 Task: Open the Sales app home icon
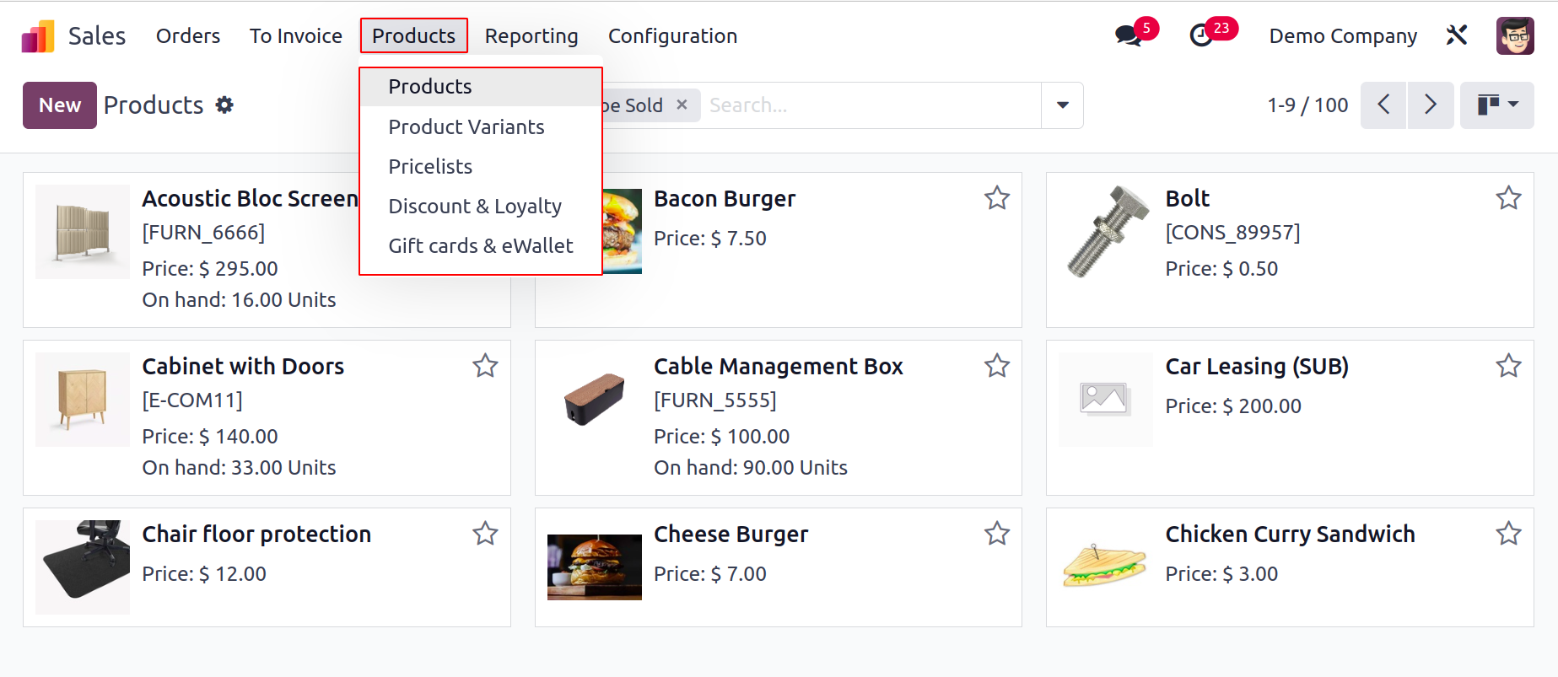(38, 36)
